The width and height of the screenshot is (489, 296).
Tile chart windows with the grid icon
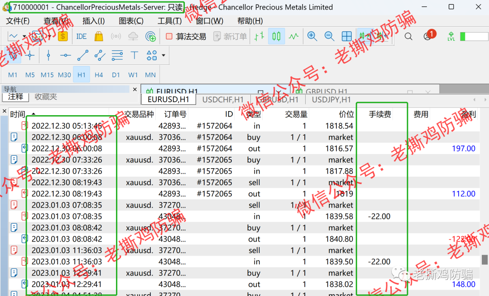pyautogui.click(x=346, y=37)
